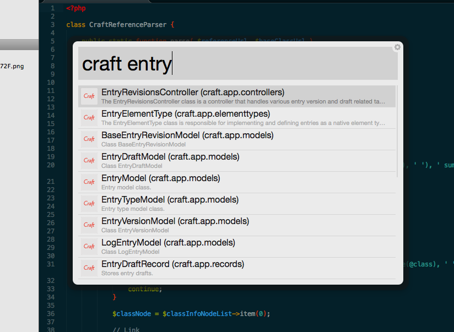Open the EntryModel (craft.app.models) result

coord(160,178)
